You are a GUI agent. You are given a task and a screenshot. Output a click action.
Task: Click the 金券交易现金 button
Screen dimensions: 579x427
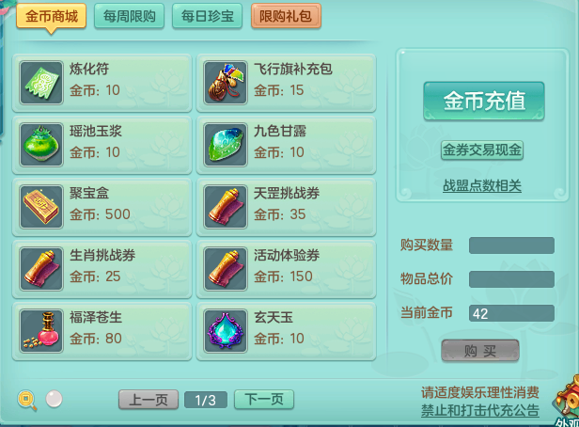pos(482,150)
